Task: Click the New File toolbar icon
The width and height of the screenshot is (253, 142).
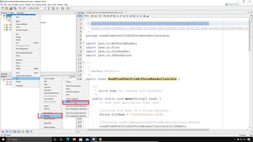Action: click(3, 8)
